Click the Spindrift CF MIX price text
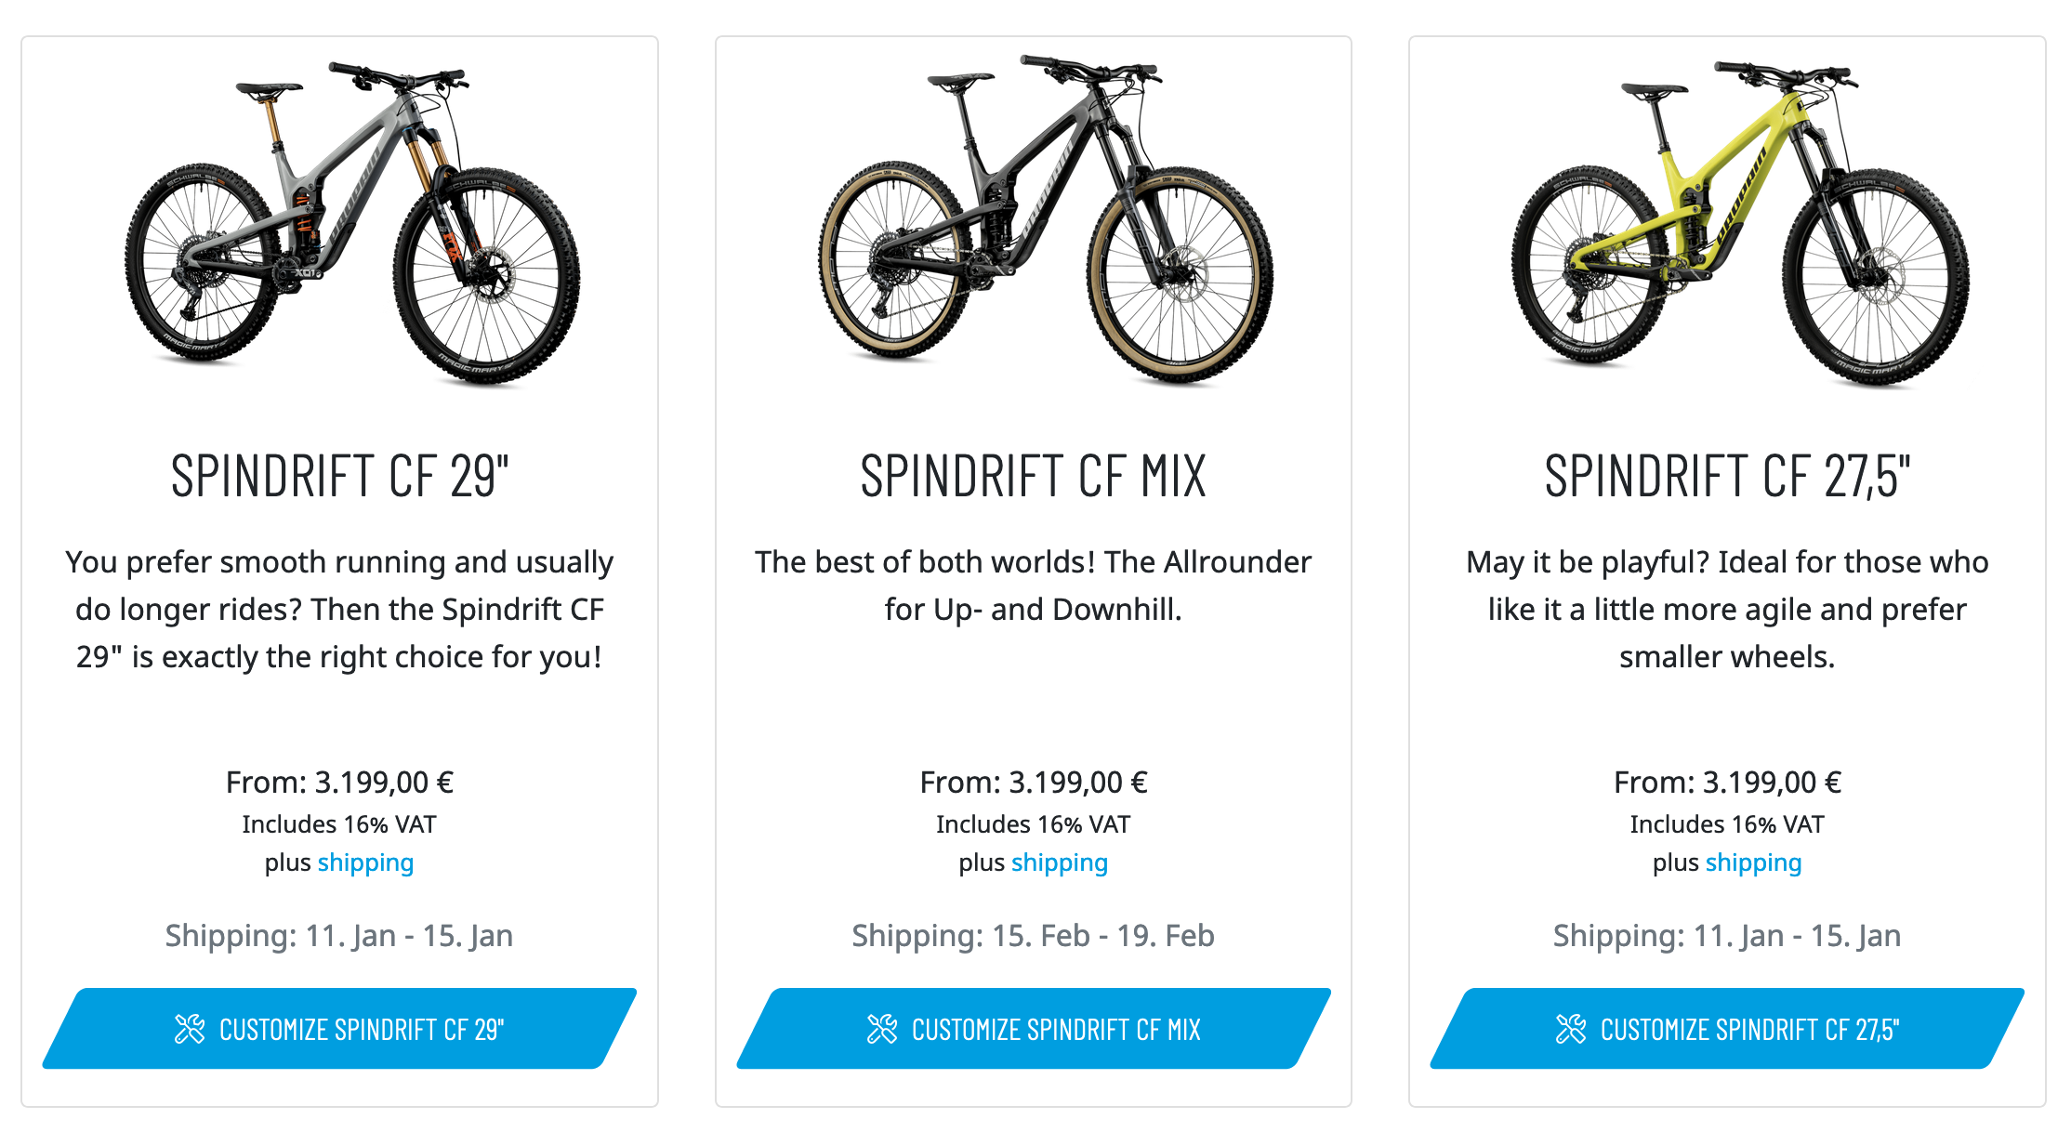This screenshot has height=1132, width=2071. (x=1033, y=783)
